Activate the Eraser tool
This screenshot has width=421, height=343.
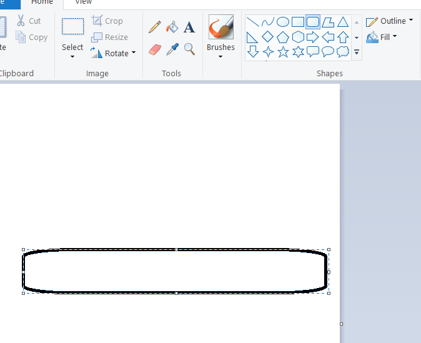click(x=155, y=49)
